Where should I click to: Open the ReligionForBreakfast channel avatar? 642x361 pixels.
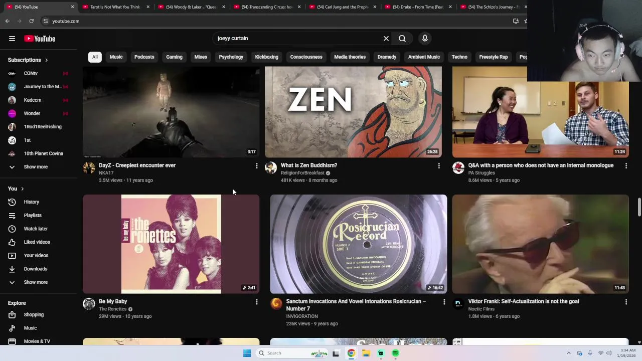pyautogui.click(x=271, y=168)
